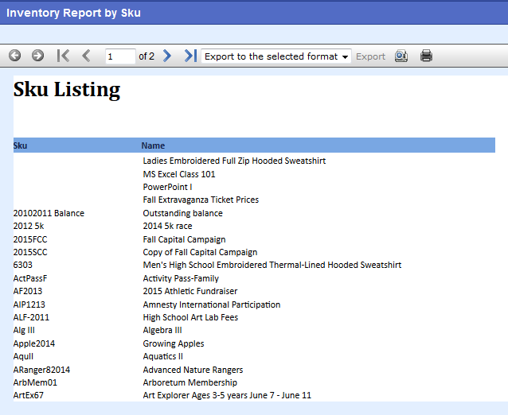Click the 'Algebra III' name

pos(162,330)
